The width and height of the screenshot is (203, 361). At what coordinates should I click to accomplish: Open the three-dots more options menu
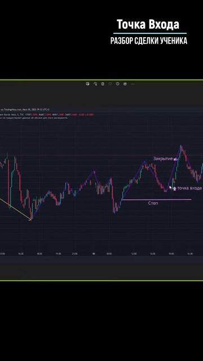coord(133,84)
